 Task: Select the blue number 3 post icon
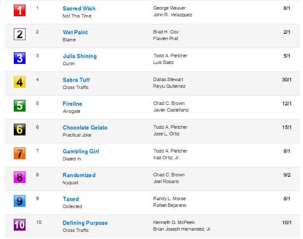coord(20,58)
